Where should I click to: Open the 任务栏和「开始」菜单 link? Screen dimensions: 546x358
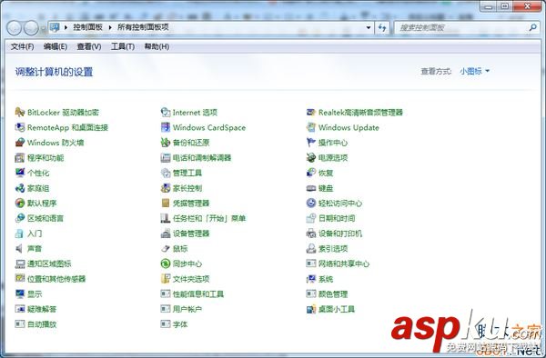209,218
